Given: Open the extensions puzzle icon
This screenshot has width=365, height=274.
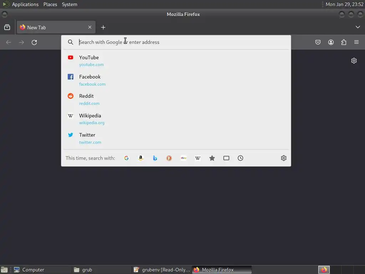Looking at the screenshot, I should point(344,42).
